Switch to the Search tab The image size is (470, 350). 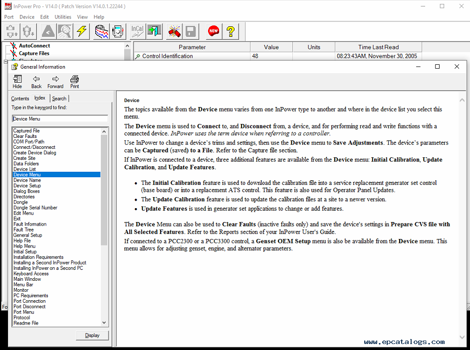pos(59,99)
